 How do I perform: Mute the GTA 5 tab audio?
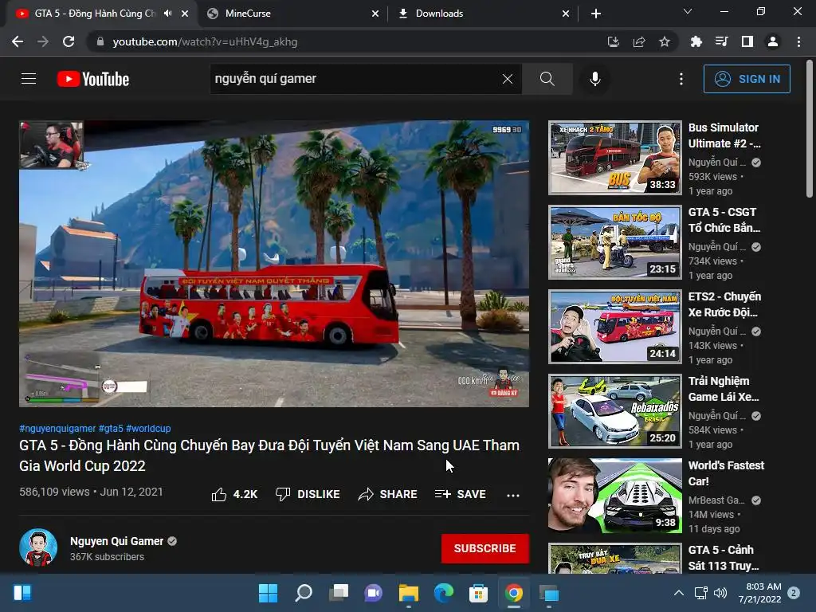click(167, 13)
